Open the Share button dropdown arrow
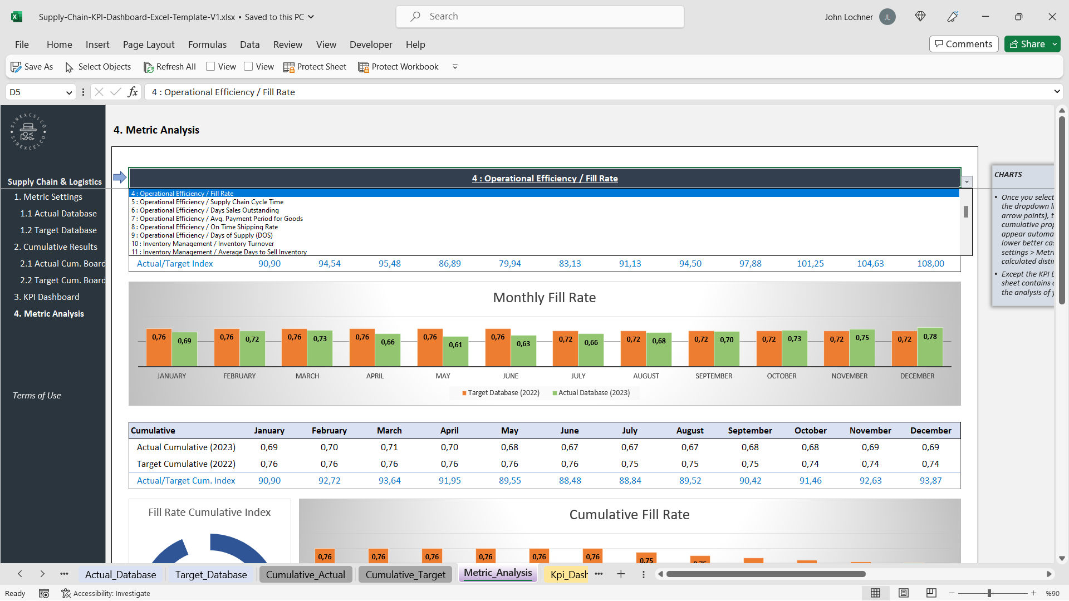 coord(1055,44)
